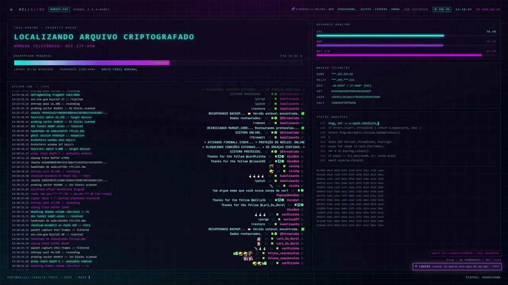Click the masked NODE IP value
Viewport: 508px width, 285px height.
click(342, 74)
